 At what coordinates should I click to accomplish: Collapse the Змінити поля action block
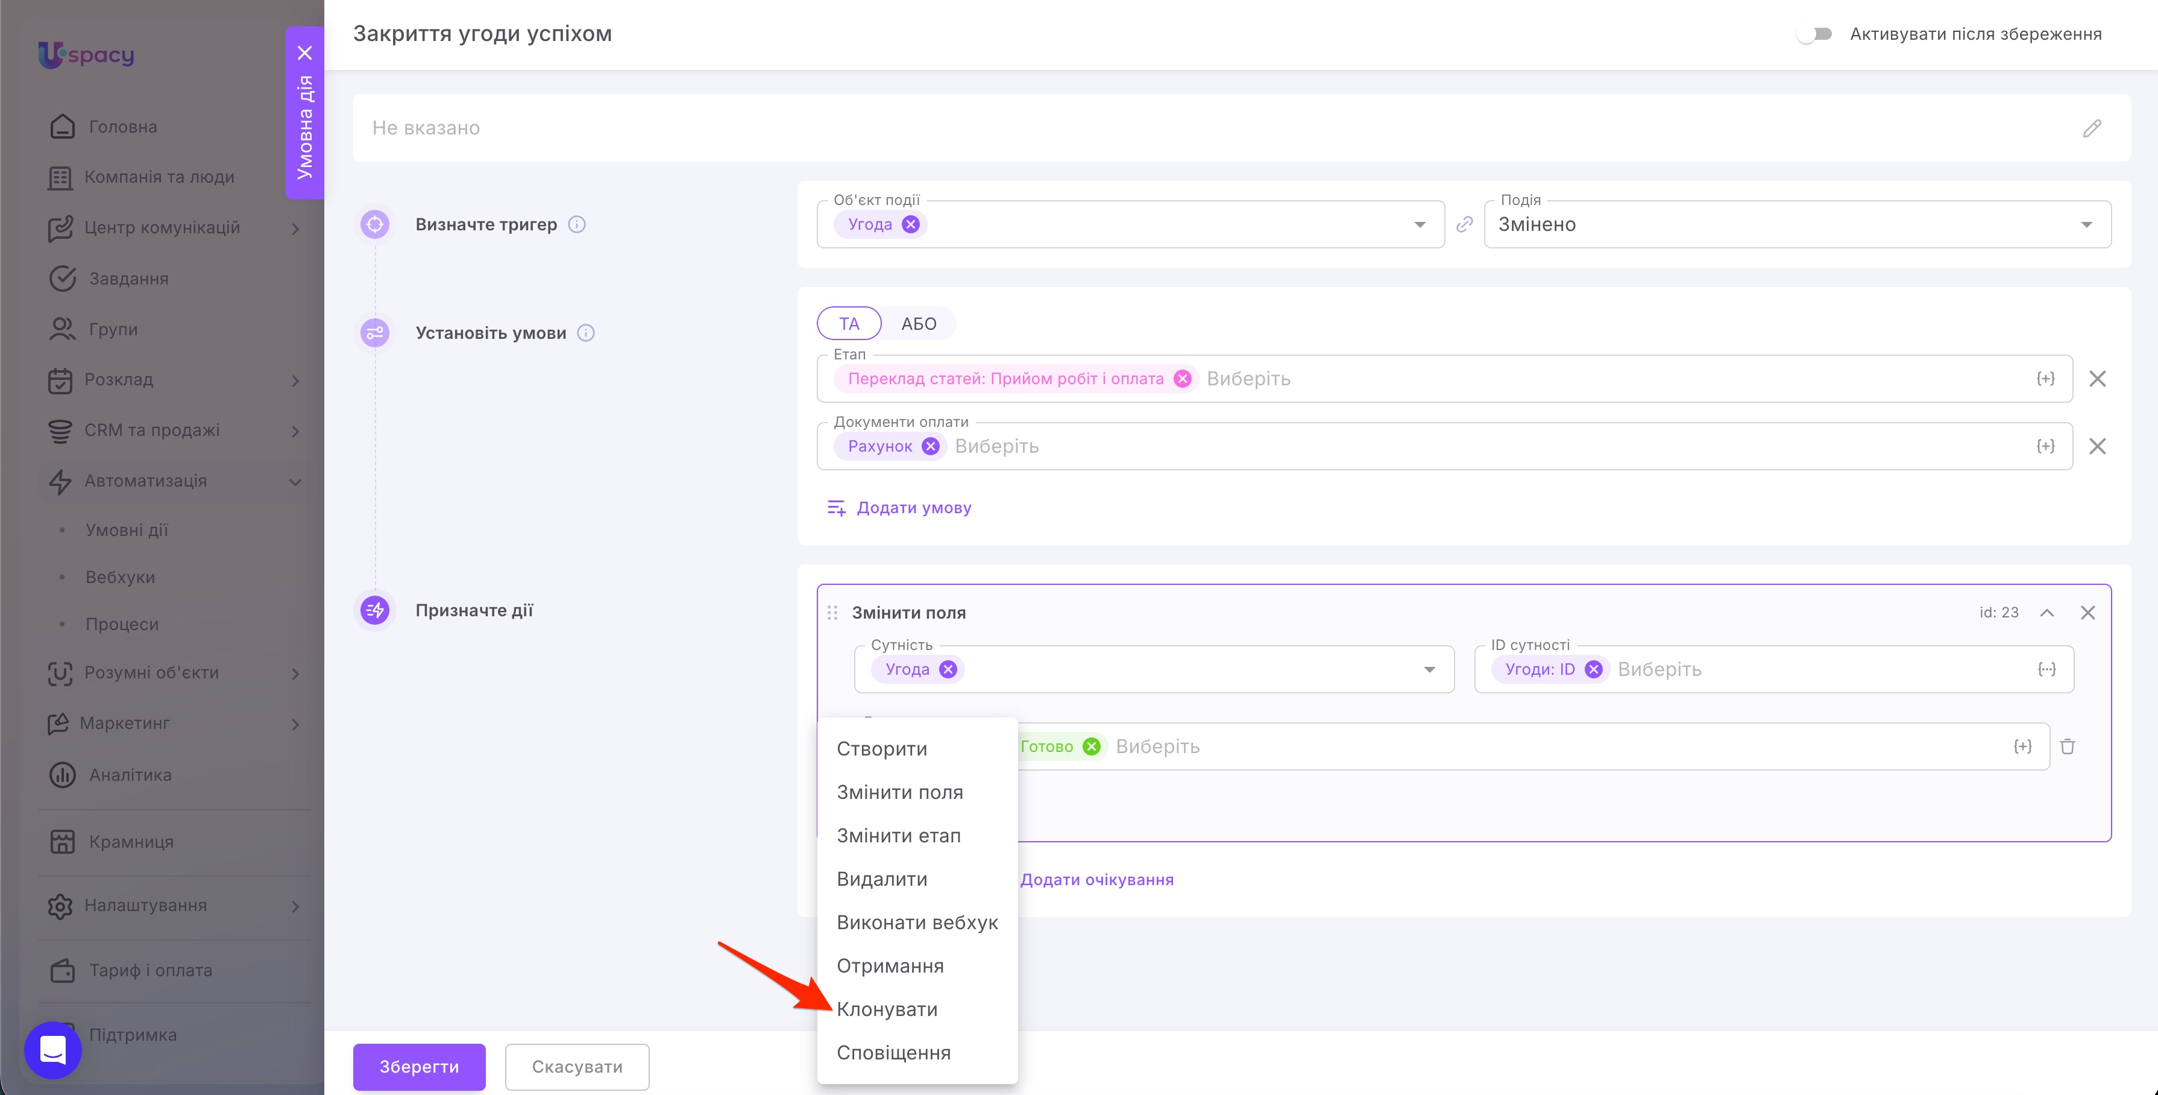2046,613
